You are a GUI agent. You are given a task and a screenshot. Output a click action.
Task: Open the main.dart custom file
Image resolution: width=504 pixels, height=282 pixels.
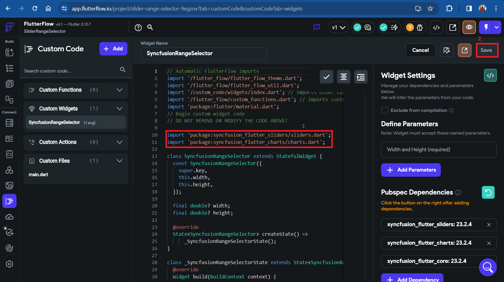click(39, 175)
